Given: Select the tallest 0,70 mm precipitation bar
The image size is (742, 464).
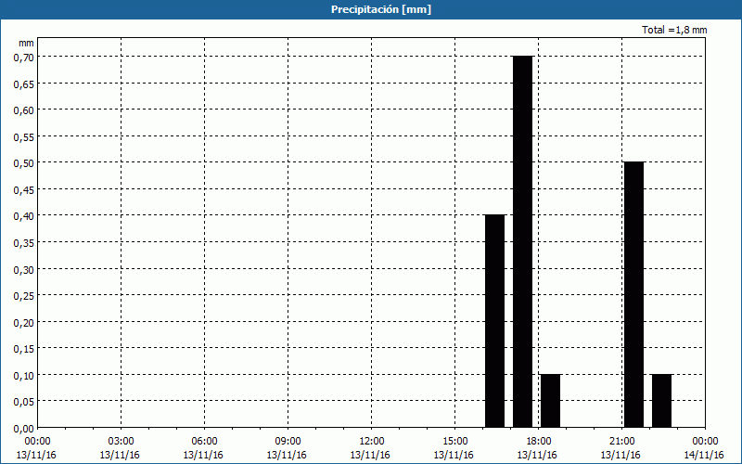Looking at the screenshot, I should pos(522,241).
